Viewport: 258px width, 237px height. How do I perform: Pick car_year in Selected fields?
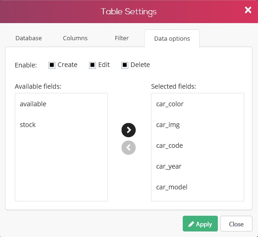point(198,166)
